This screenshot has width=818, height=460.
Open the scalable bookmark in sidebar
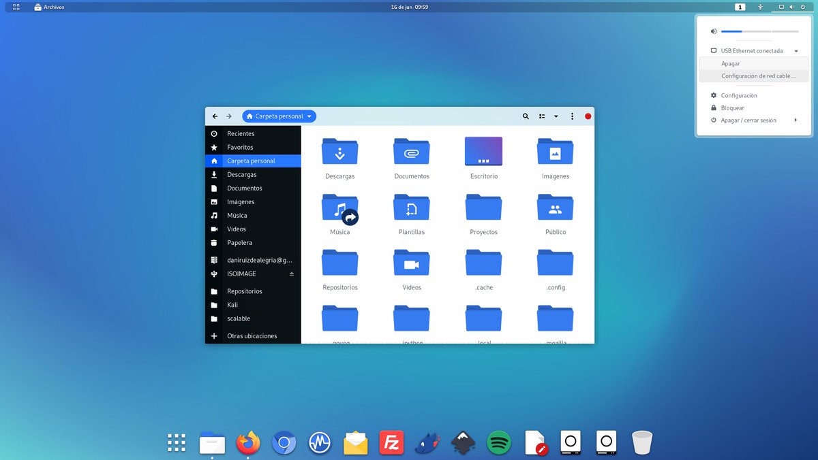253,318
